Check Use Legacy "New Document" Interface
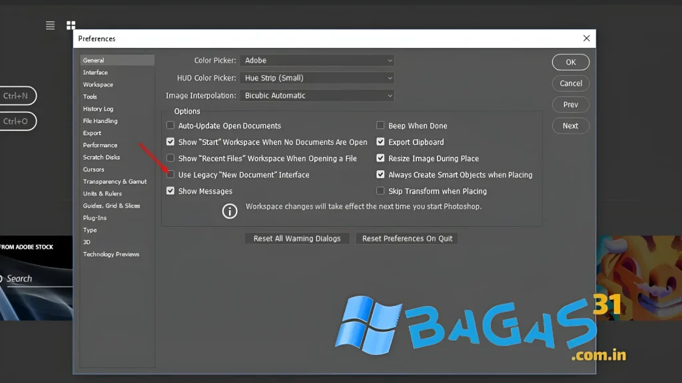The width and height of the screenshot is (682, 383). (170, 175)
